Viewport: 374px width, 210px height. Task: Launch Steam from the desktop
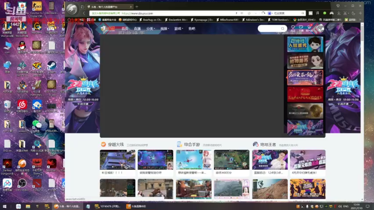click(51, 66)
